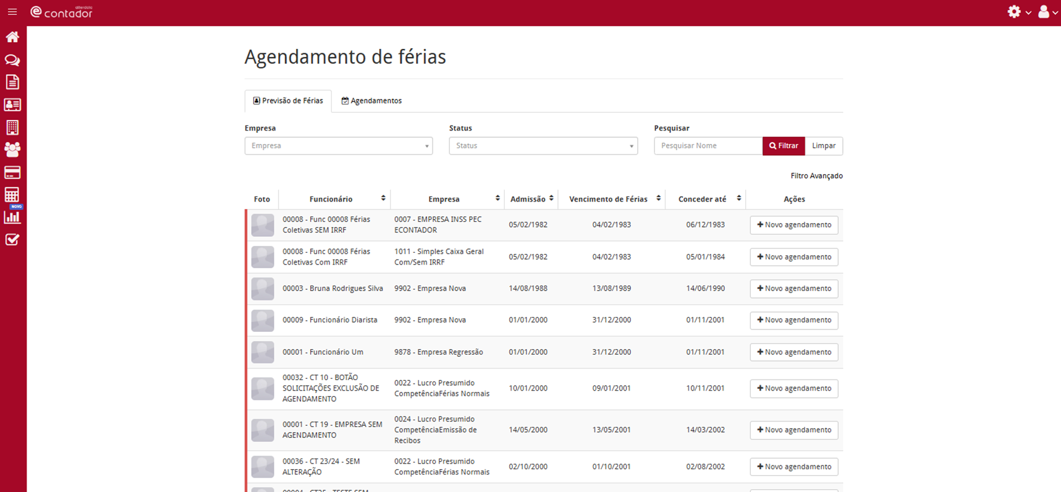Click Novo agendamento for Bruna Rodrigues Silva
Image resolution: width=1061 pixels, height=492 pixels.
click(793, 289)
